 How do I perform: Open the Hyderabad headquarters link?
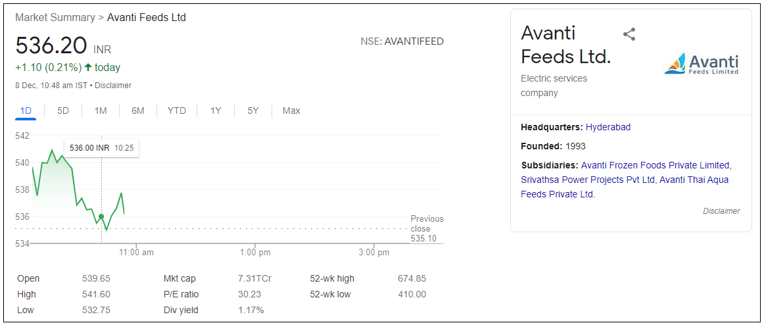[608, 127]
